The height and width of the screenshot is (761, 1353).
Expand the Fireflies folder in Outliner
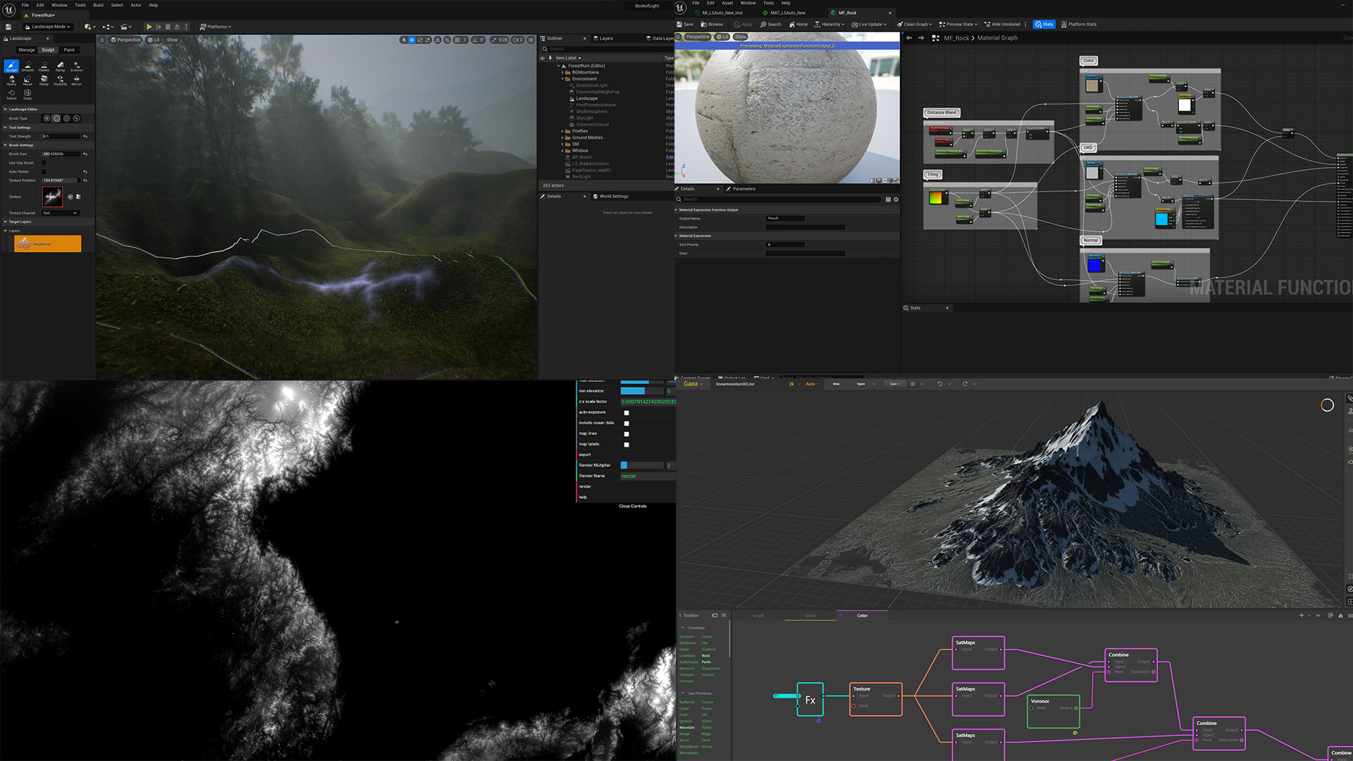click(x=562, y=131)
